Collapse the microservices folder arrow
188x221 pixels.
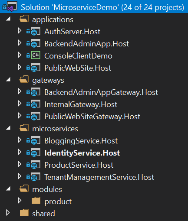(x=8, y=128)
